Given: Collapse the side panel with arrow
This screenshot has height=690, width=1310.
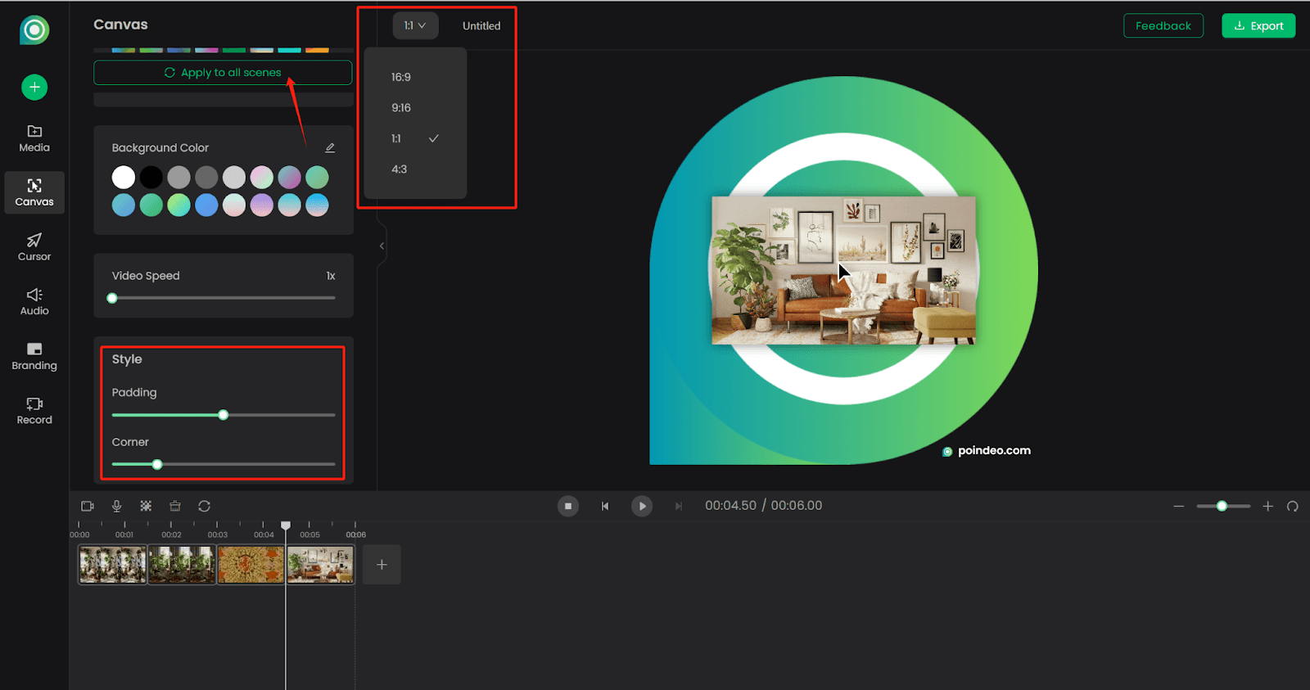Looking at the screenshot, I should pyautogui.click(x=382, y=246).
